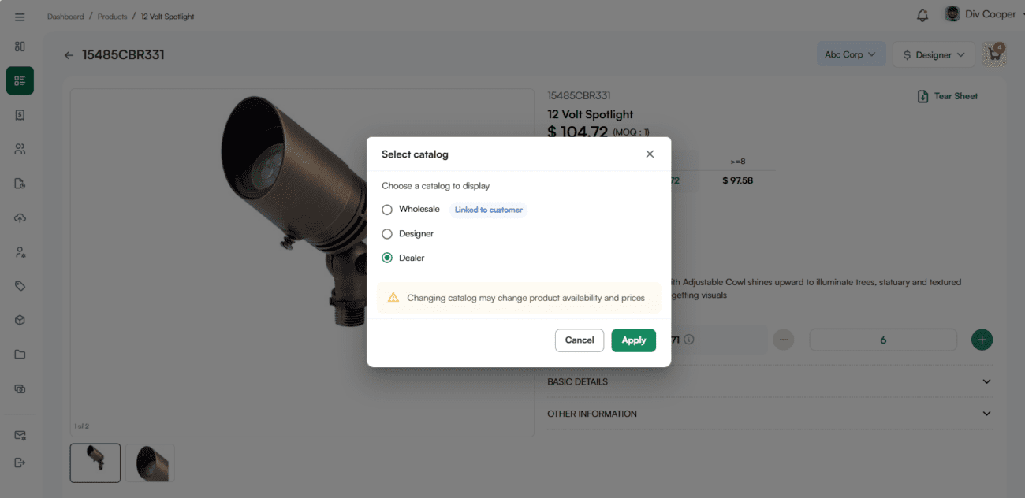Click the back arrow beside 15485CBR331
Image resolution: width=1025 pixels, height=498 pixels.
[x=69, y=55]
